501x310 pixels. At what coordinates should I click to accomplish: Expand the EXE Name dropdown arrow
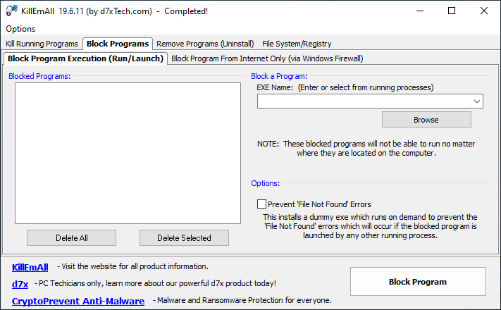(477, 101)
